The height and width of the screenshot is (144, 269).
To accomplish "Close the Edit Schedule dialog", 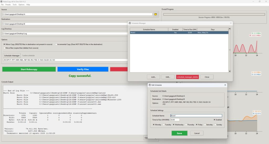I will click(x=225, y=85).
